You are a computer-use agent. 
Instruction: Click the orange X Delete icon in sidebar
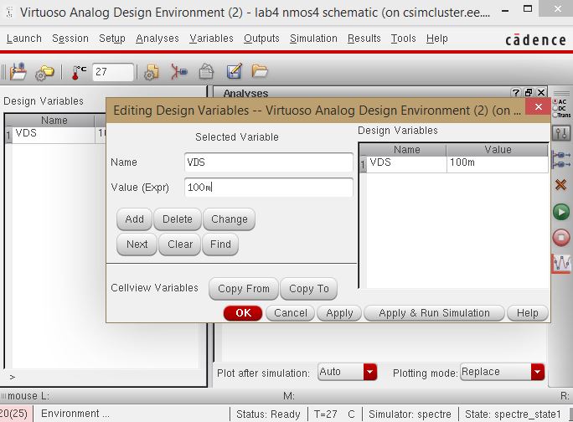pyautogui.click(x=561, y=185)
